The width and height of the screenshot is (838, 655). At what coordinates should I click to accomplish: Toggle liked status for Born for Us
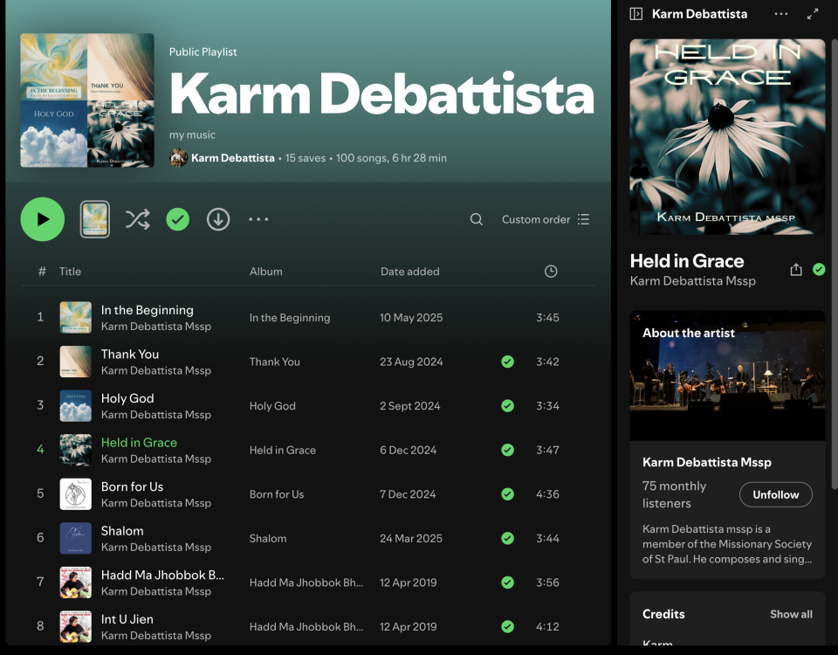point(508,494)
